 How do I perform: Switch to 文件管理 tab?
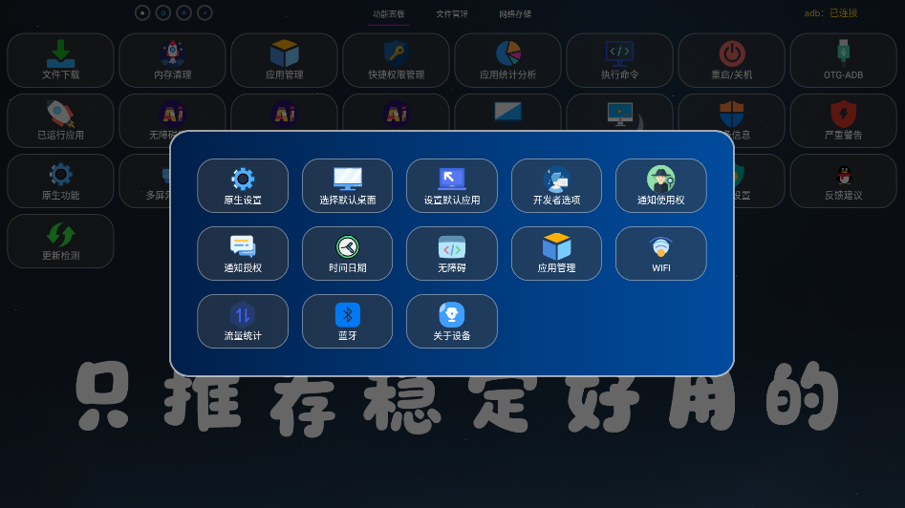(x=452, y=13)
